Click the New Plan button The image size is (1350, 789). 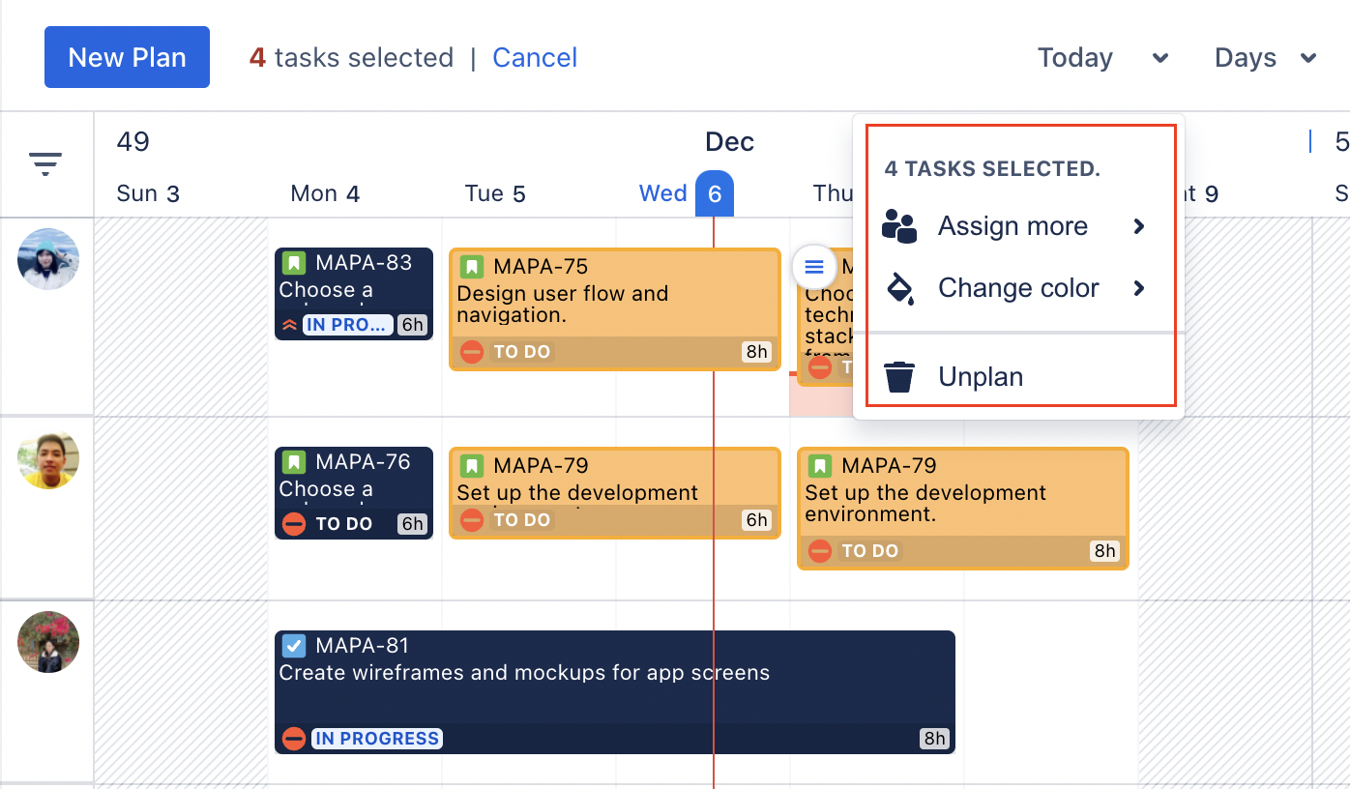tap(127, 57)
